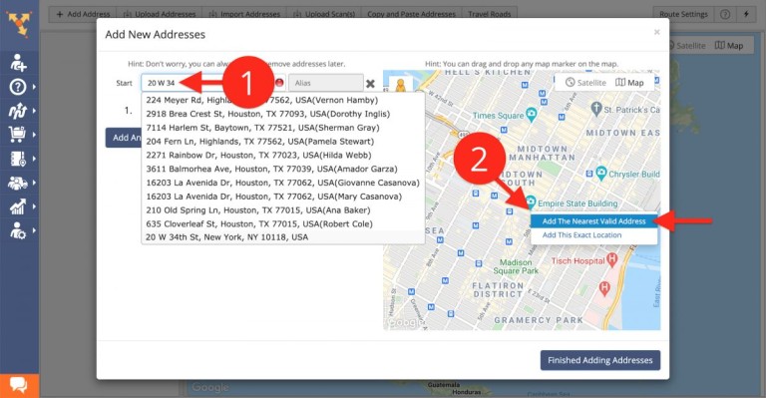
Task: Switch the dialog map to Satellite view
Action: pos(585,83)
